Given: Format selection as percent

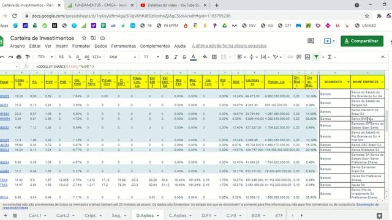Looking at the screenshot, I should click(70, 57).
